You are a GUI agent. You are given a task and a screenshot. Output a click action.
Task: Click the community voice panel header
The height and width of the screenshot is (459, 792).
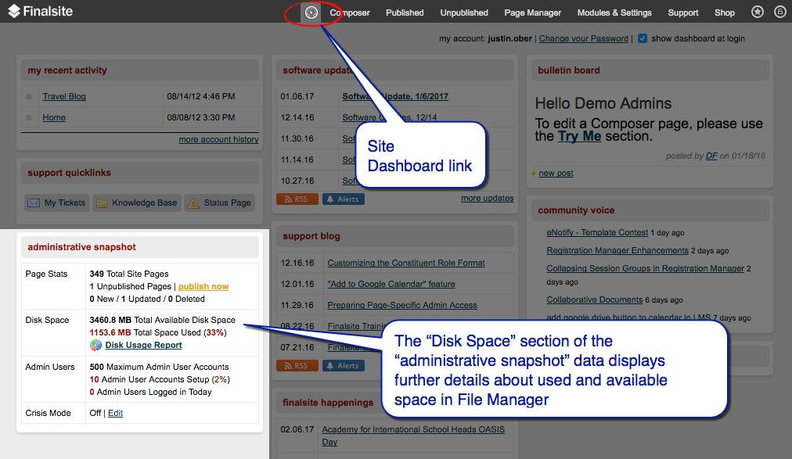coord(650,210)
